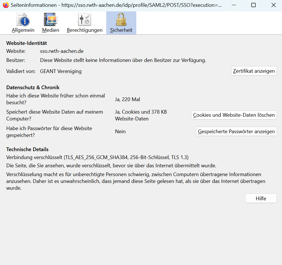Click the Verbindung verschlüsselt TLS details line
Viewport: 282px width, 265px height.
[x=97, y=157]
